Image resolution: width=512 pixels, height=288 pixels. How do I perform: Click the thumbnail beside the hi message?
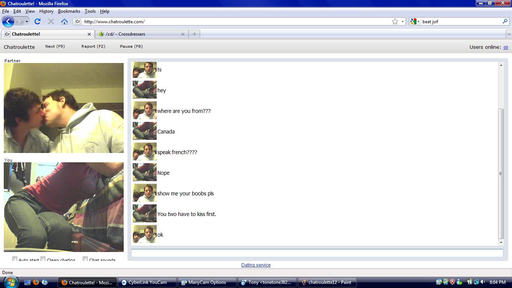pyautogui.click(x=144, y=70)
